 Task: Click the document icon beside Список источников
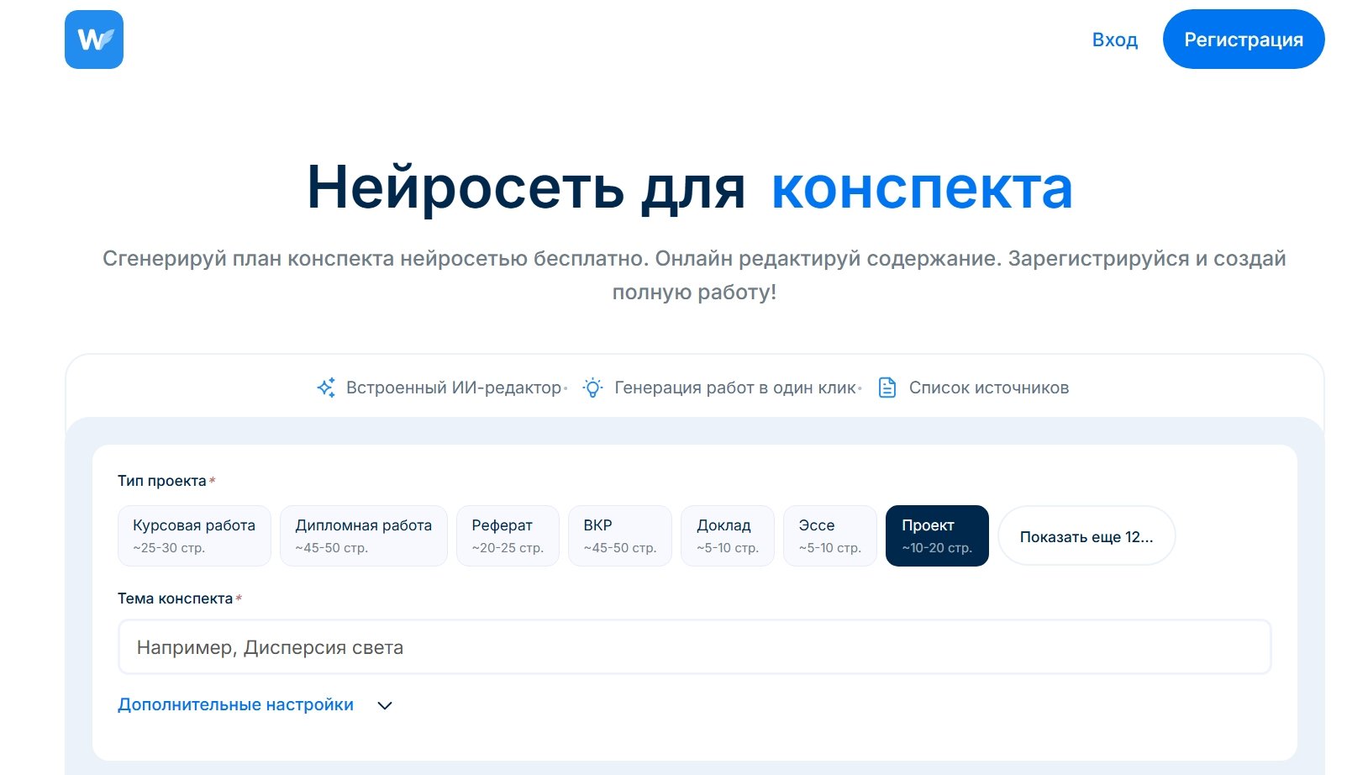(887, 387)
